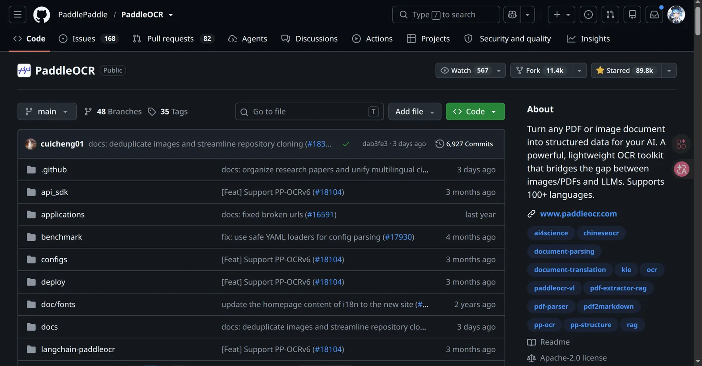The height and width of the screenshot is (366, 702).
Task: Click the pink grid extension icon
Action: pos(681,144)
